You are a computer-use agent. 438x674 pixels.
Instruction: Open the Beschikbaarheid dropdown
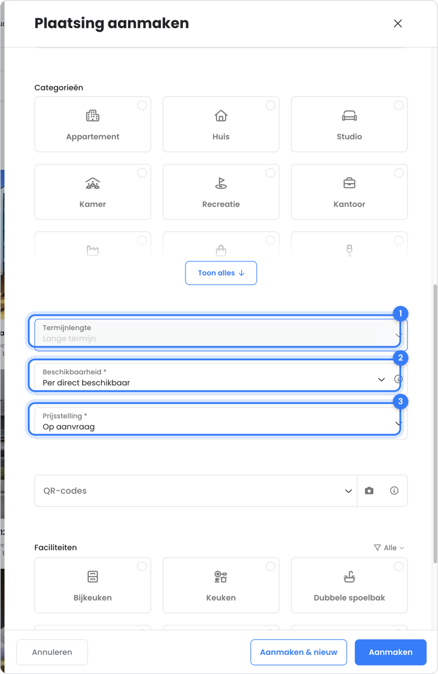213,379
